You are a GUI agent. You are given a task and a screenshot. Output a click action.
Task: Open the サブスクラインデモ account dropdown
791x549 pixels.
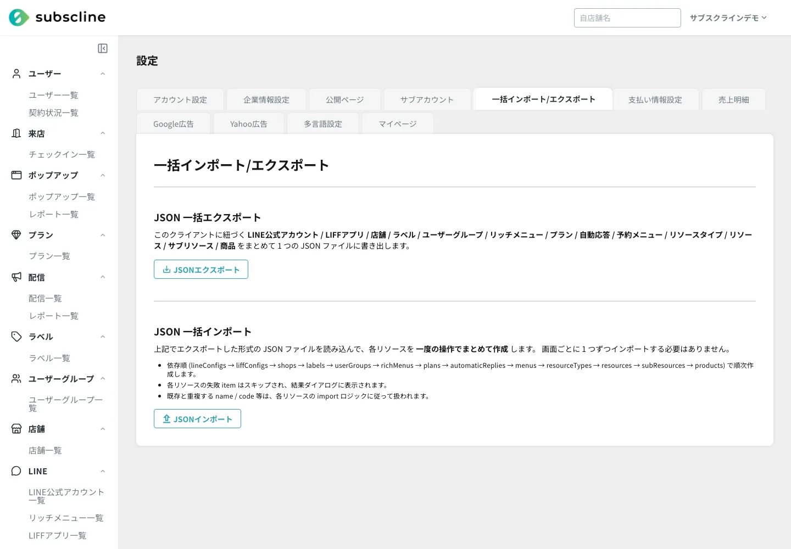(728, 18)
